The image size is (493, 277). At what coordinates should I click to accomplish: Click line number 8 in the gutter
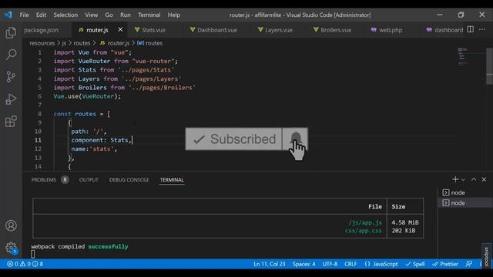click(39, 114)
